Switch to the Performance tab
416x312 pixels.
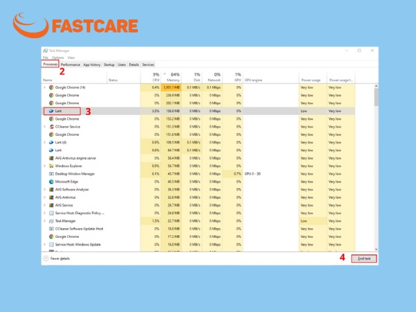[x=70, y=64]
